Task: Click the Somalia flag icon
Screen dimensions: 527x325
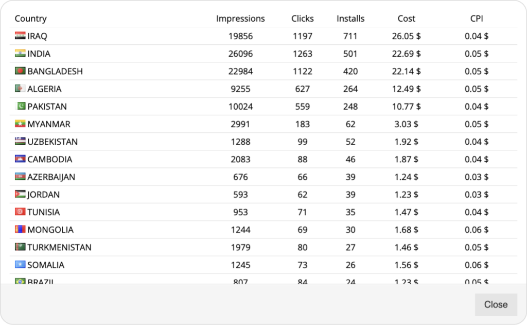Action: tap(20, 264)
